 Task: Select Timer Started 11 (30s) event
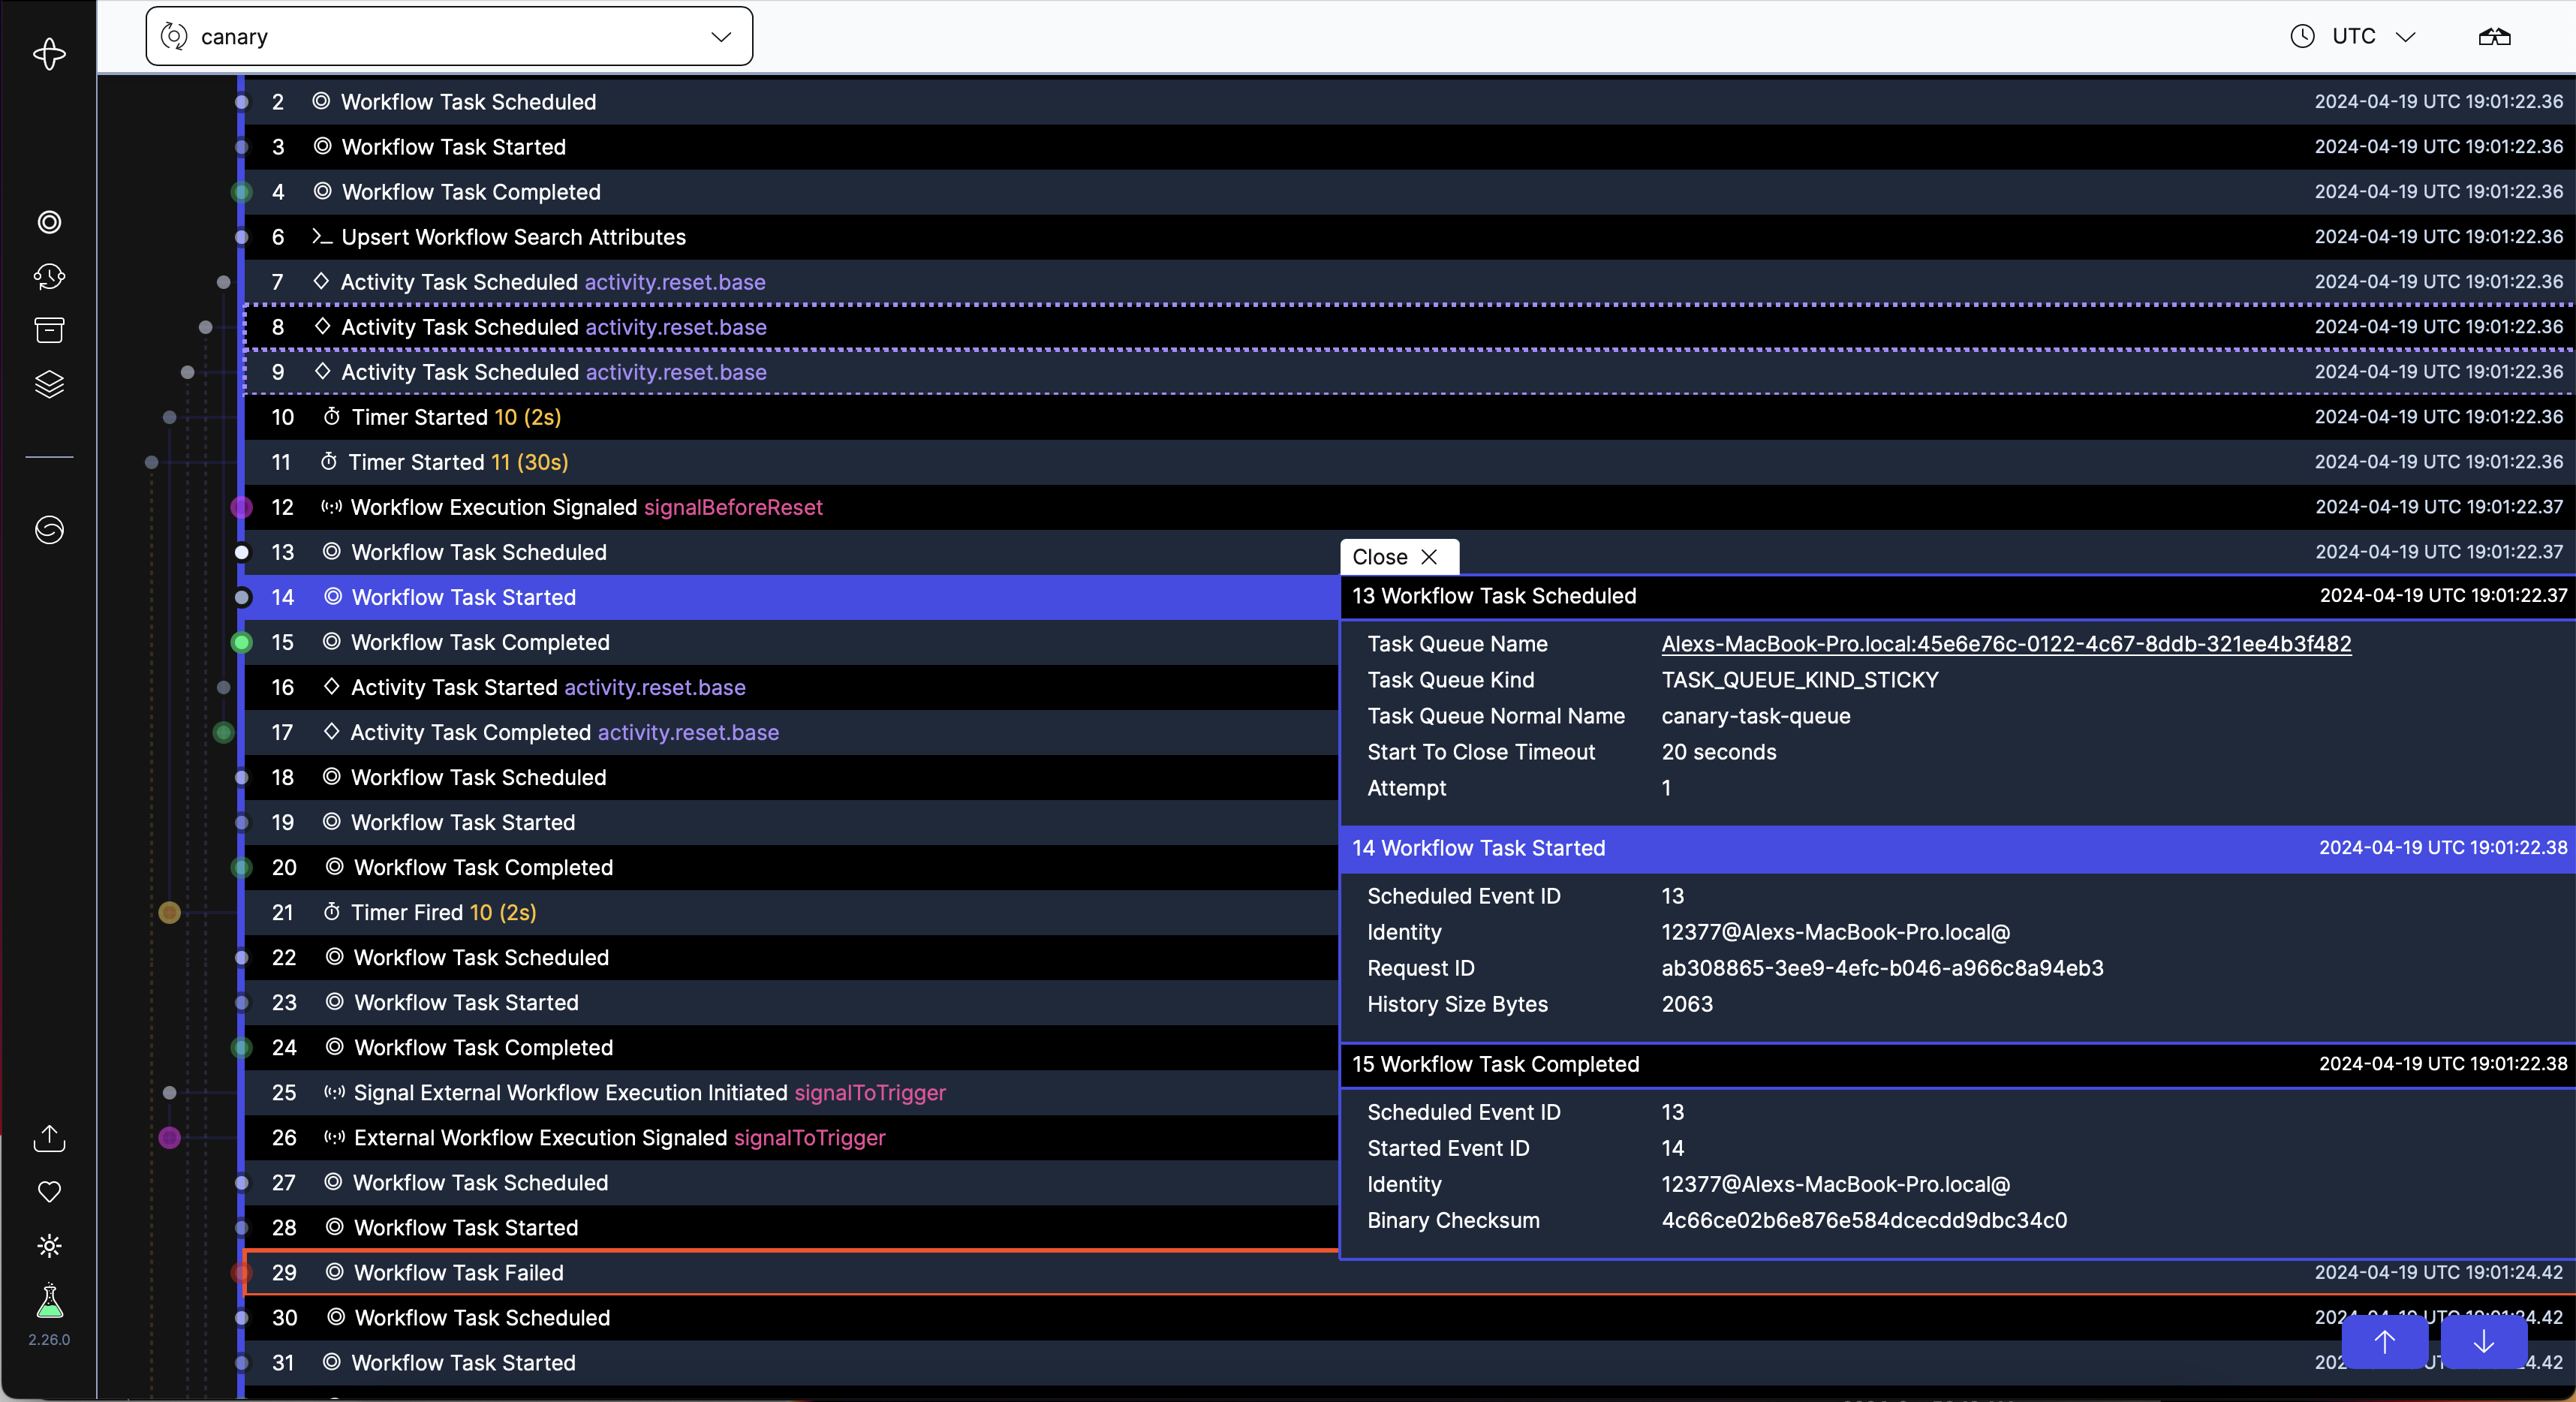click(x=1409, y=462)
